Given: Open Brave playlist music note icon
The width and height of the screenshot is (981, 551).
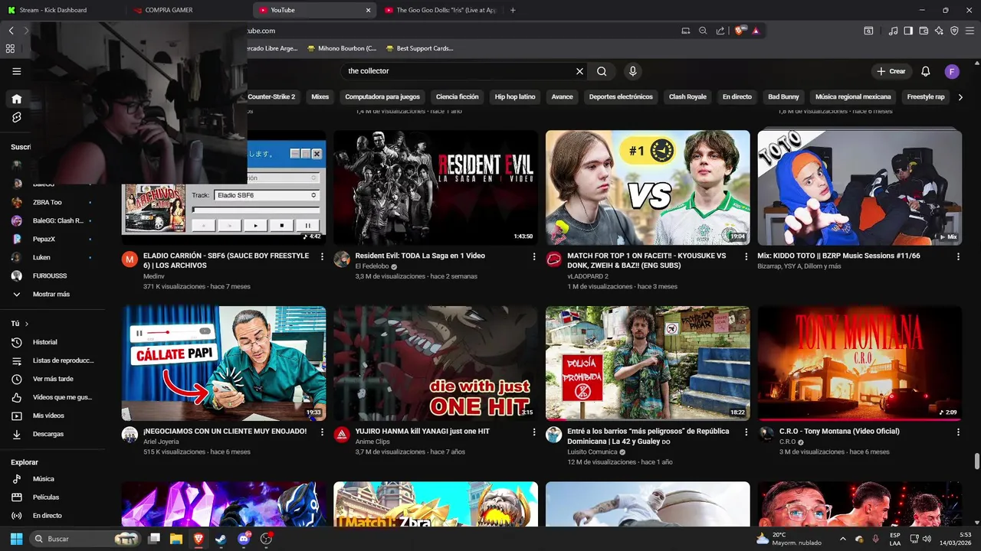Looking at the screenshot, I should click(893, 31).
